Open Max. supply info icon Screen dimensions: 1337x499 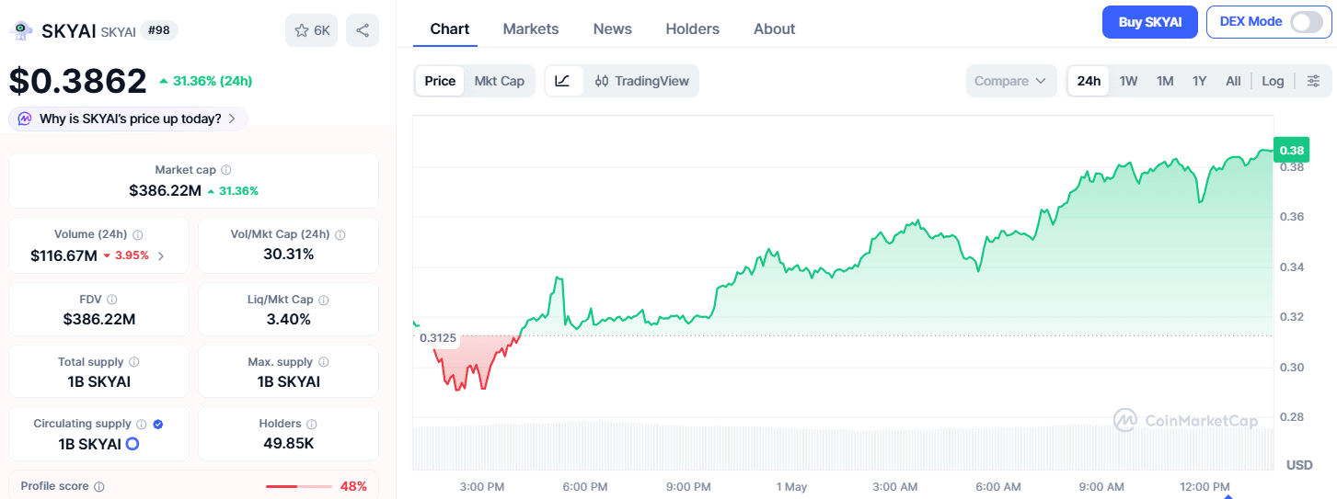point(323,362)
